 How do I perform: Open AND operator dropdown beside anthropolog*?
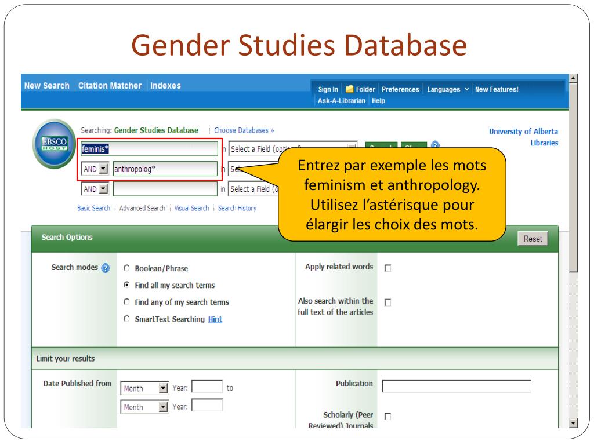tap(95, 169)
